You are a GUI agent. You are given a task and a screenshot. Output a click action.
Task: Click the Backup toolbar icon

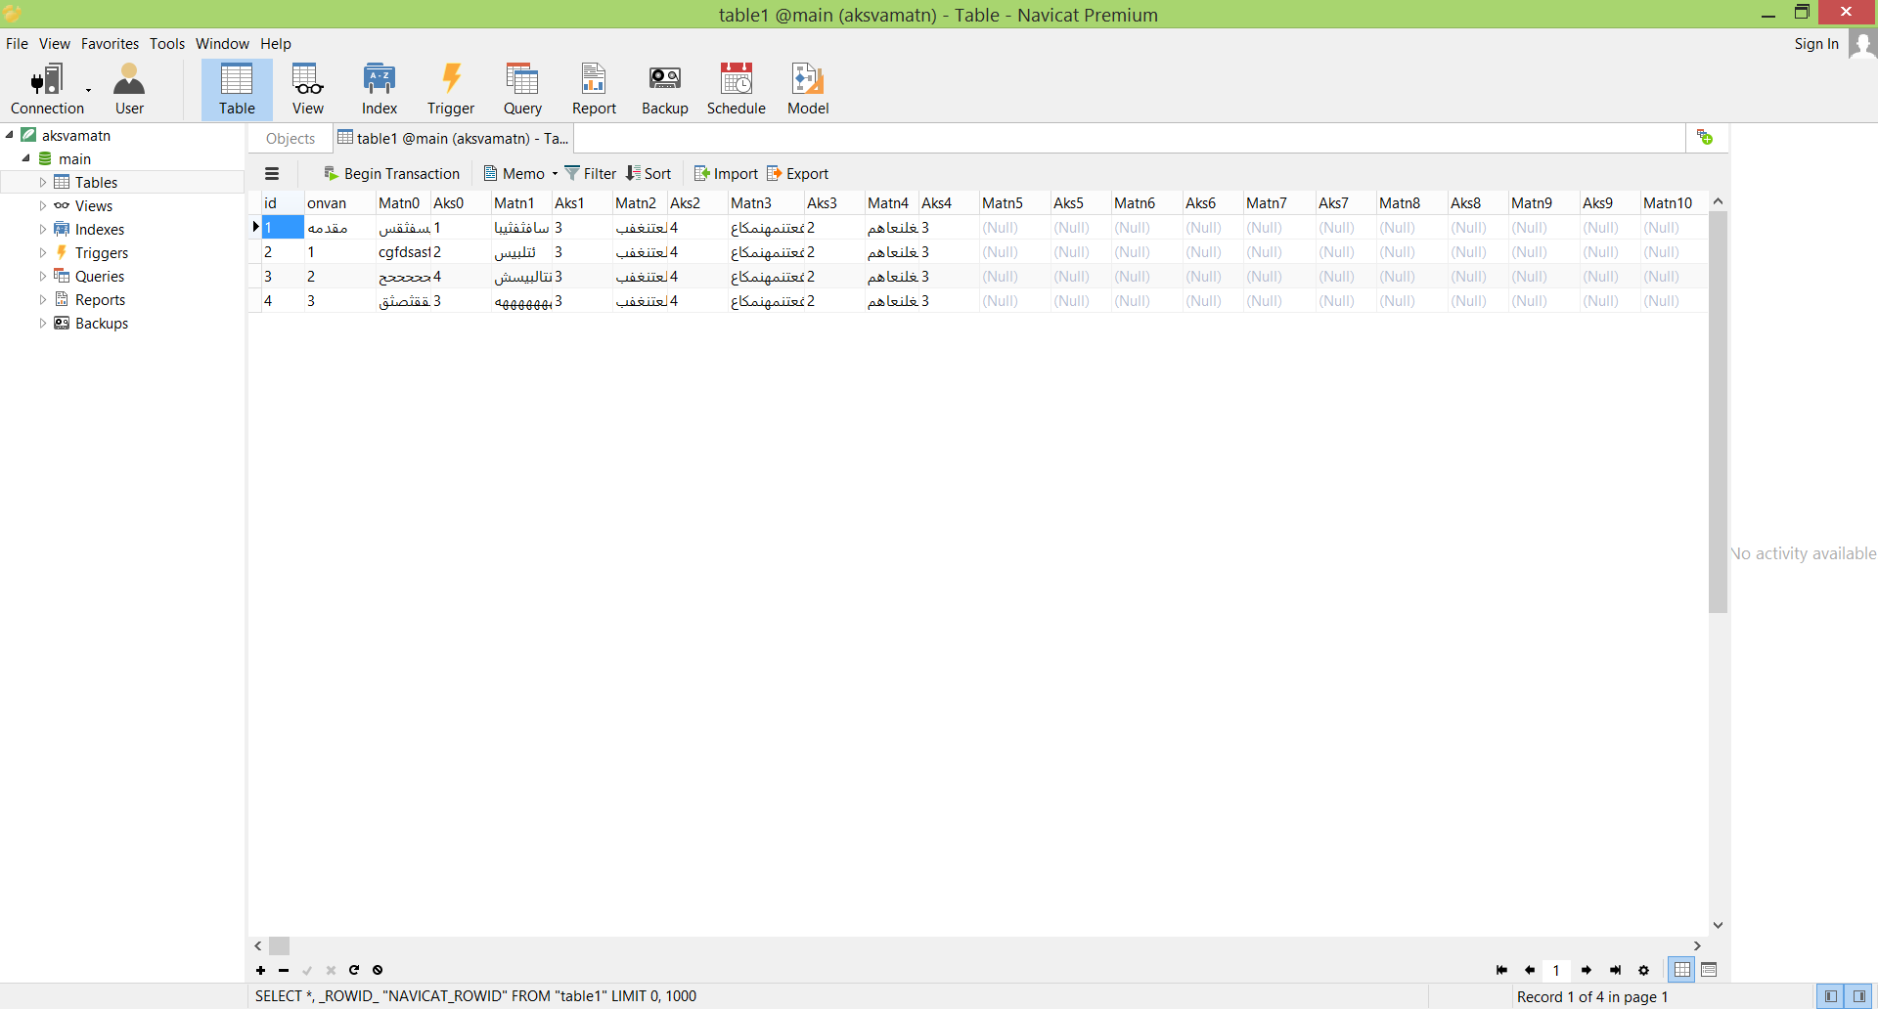[664, 89]
